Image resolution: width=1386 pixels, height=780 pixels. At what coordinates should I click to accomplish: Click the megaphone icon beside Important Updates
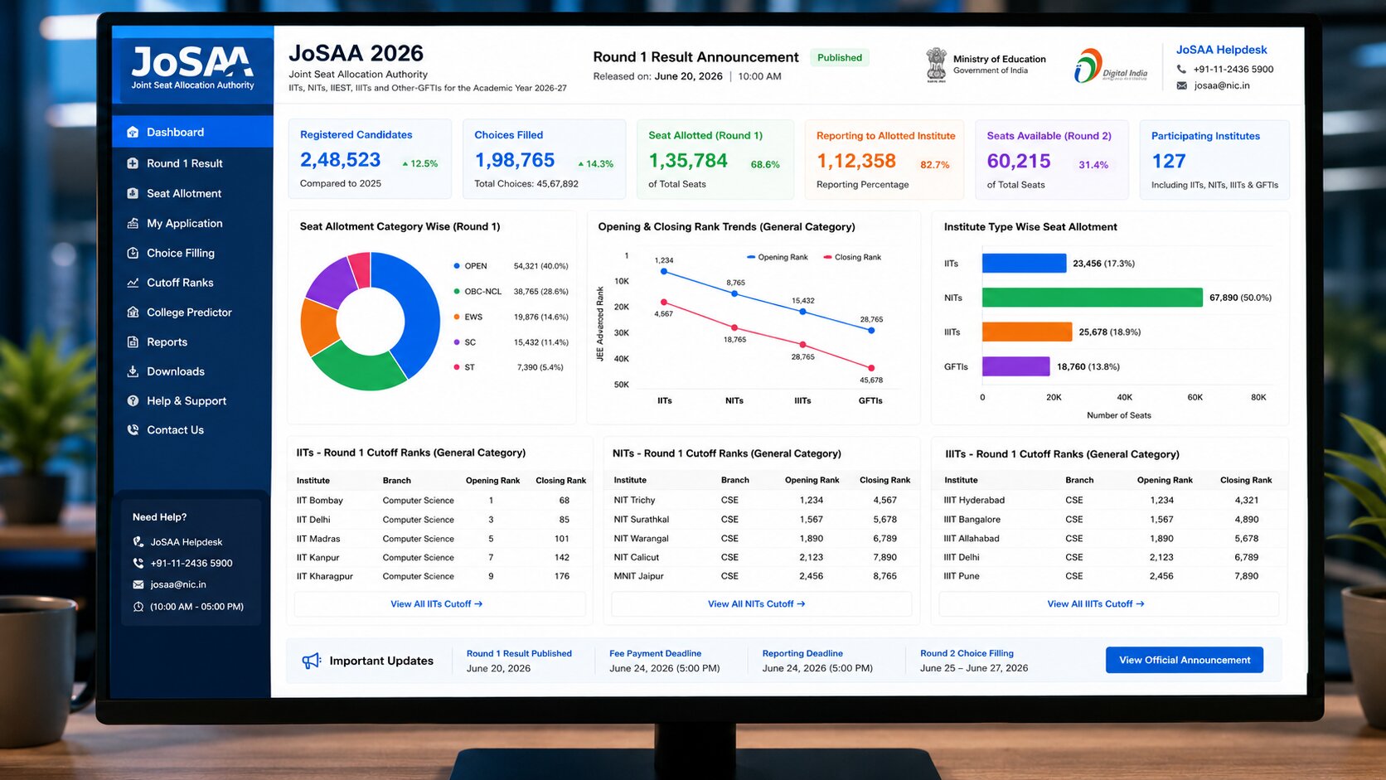(x=311, y=661)
